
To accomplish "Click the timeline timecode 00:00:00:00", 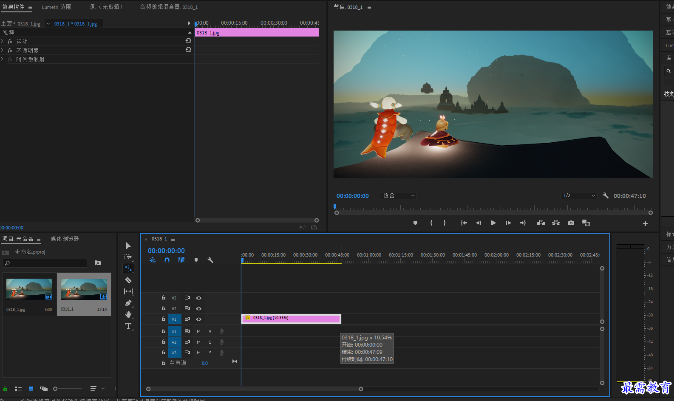I will pyautogui.click(x=166, y=251).
